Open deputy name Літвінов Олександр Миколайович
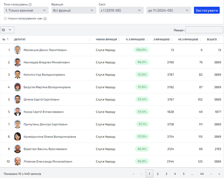The height and width of the screenshot is (178, 224). (48, 161)
